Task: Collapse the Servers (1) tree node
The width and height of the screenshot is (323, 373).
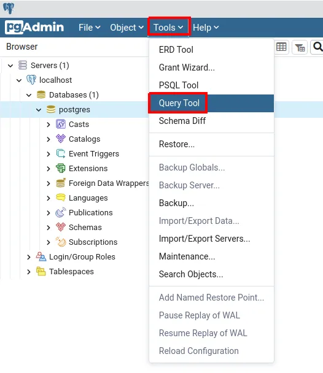Action: [x=10, y=66]
